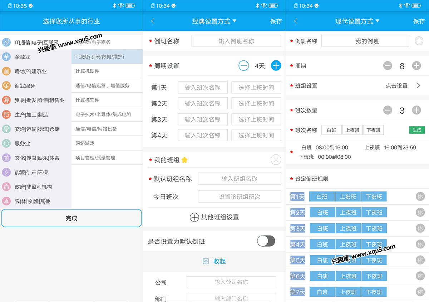The height and width of the screenshot is (302, 429).
Task: Go back from 现代设置方式 screen
Action: (296, 21)
